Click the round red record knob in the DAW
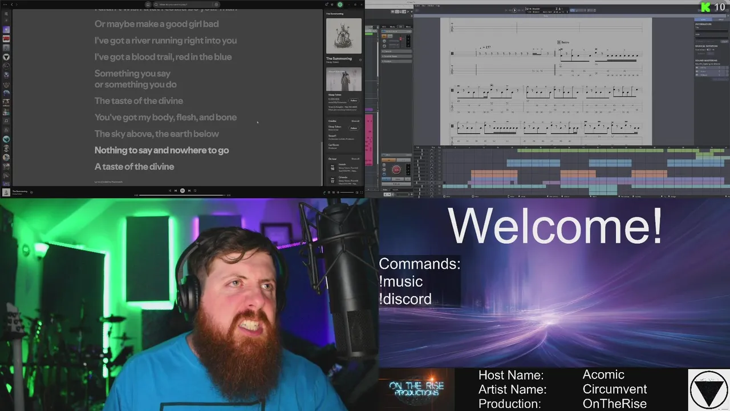Screen dimensions: 730x411 (396, 170)
